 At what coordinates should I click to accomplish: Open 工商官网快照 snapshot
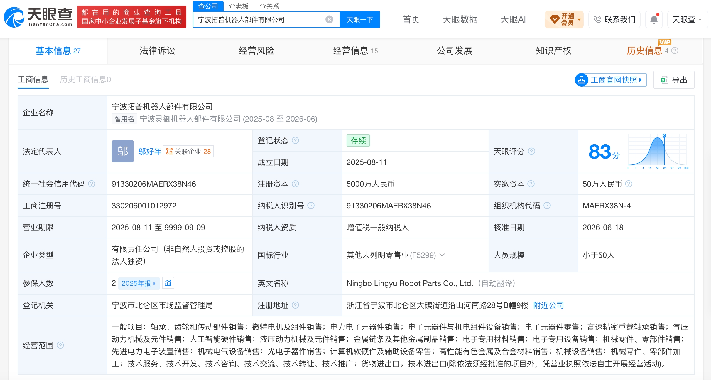(611, 80)
